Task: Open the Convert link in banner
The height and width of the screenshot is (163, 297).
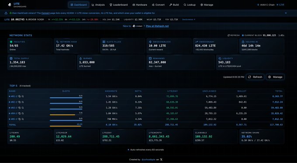Action: [46, 13]
